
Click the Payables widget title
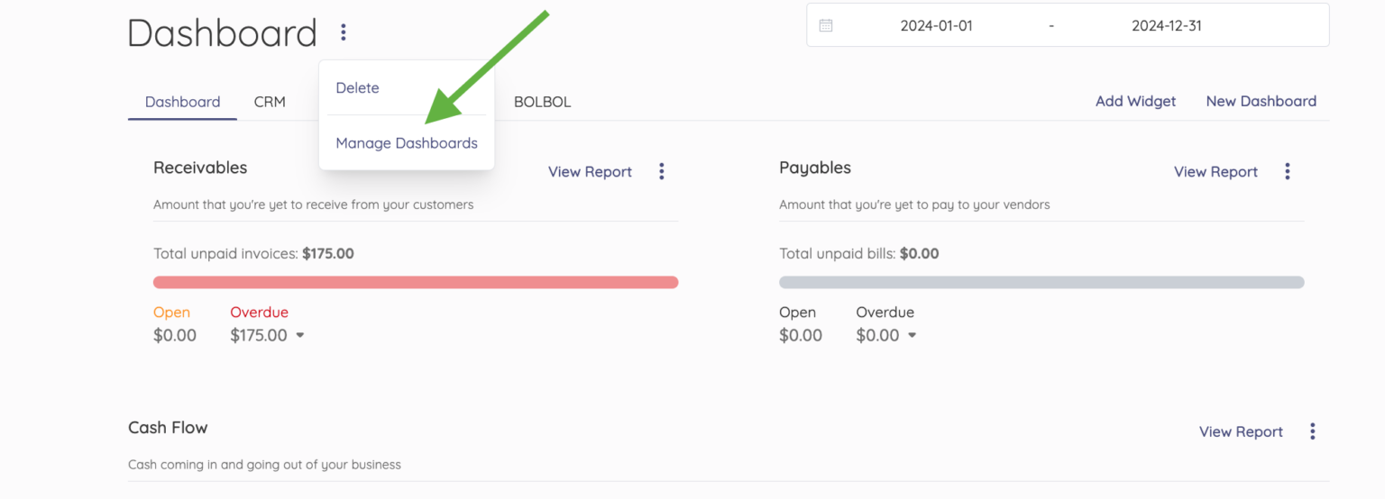click(x=815, y=168)
